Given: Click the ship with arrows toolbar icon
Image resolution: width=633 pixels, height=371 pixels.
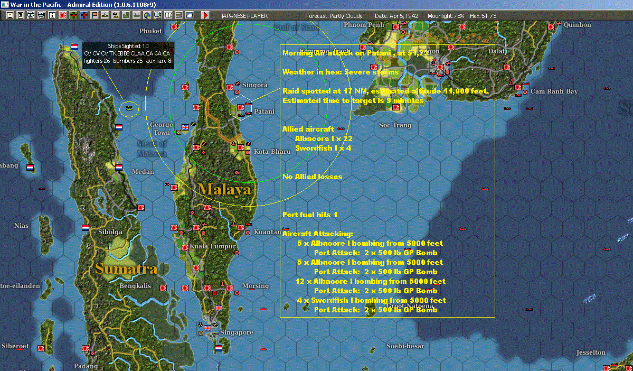Looking at the screenshot, I should pos(136,15).
